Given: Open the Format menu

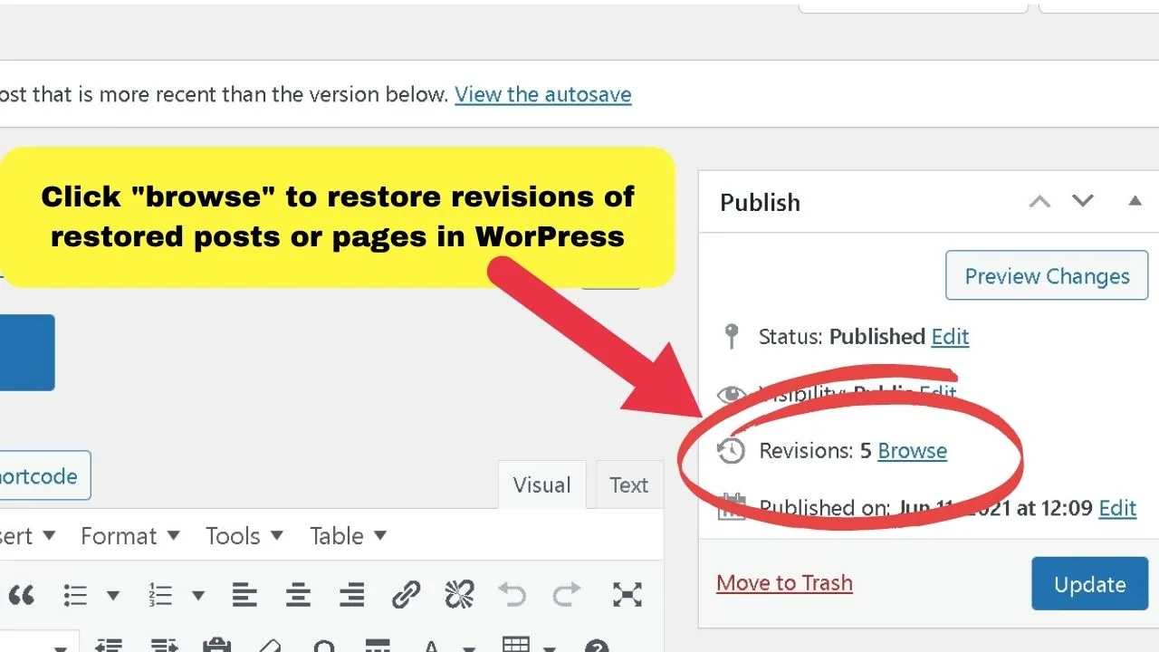Looking at the screenshot, I should [x=130, y=536].
